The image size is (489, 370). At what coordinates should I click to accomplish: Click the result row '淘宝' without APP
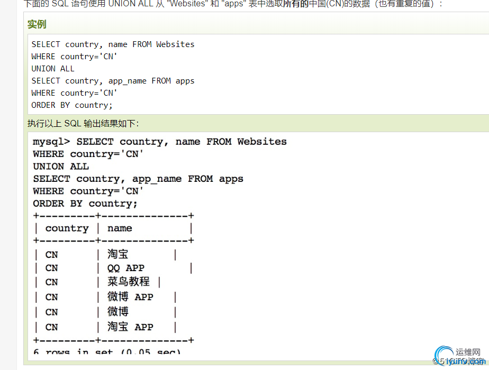tap(118, 254)
